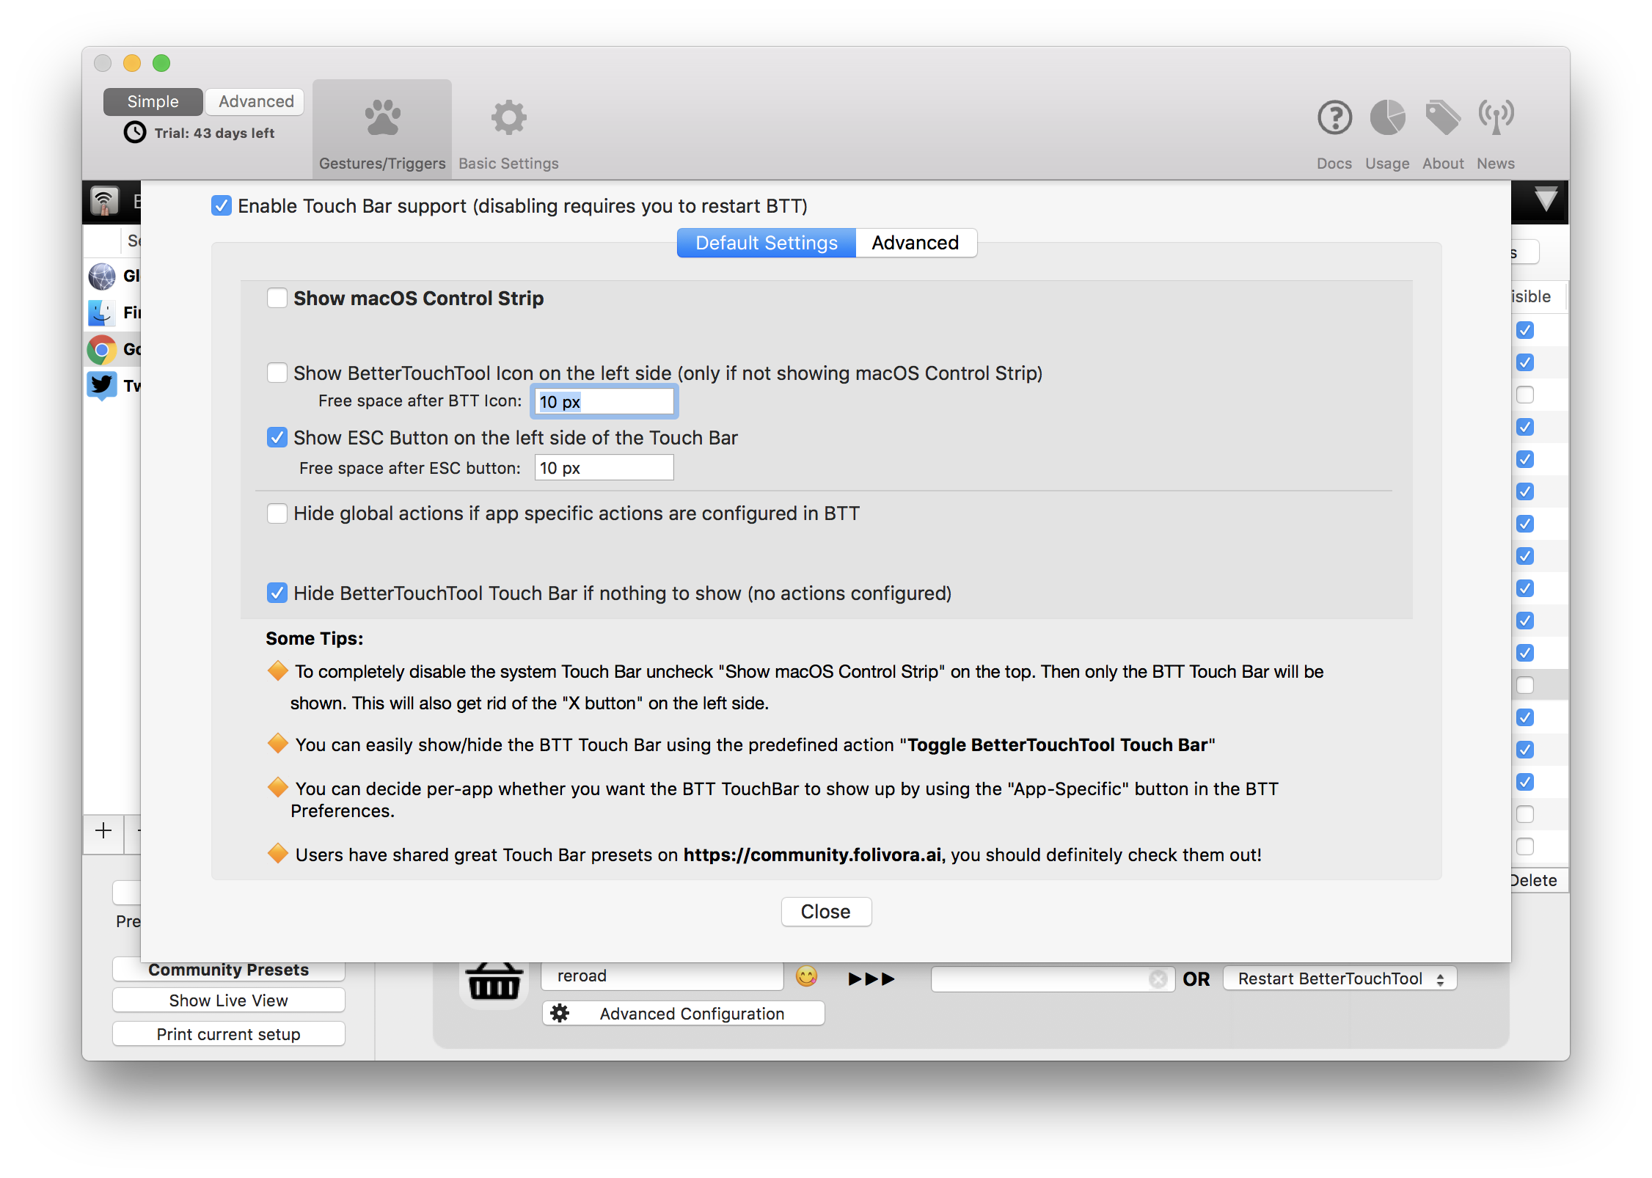Open the News antenna icon
This screenshot has height=1178, width=1652.
tap(1496, 118)
